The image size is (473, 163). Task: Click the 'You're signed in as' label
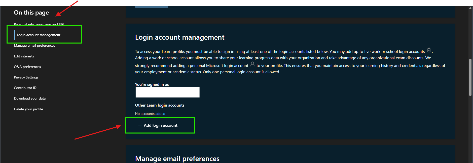tap(152, 84)
